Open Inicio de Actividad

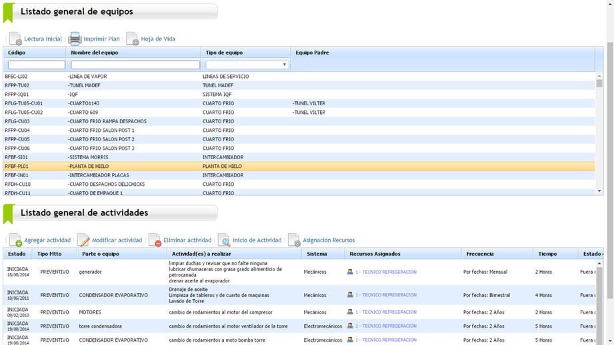click(257, 240)
